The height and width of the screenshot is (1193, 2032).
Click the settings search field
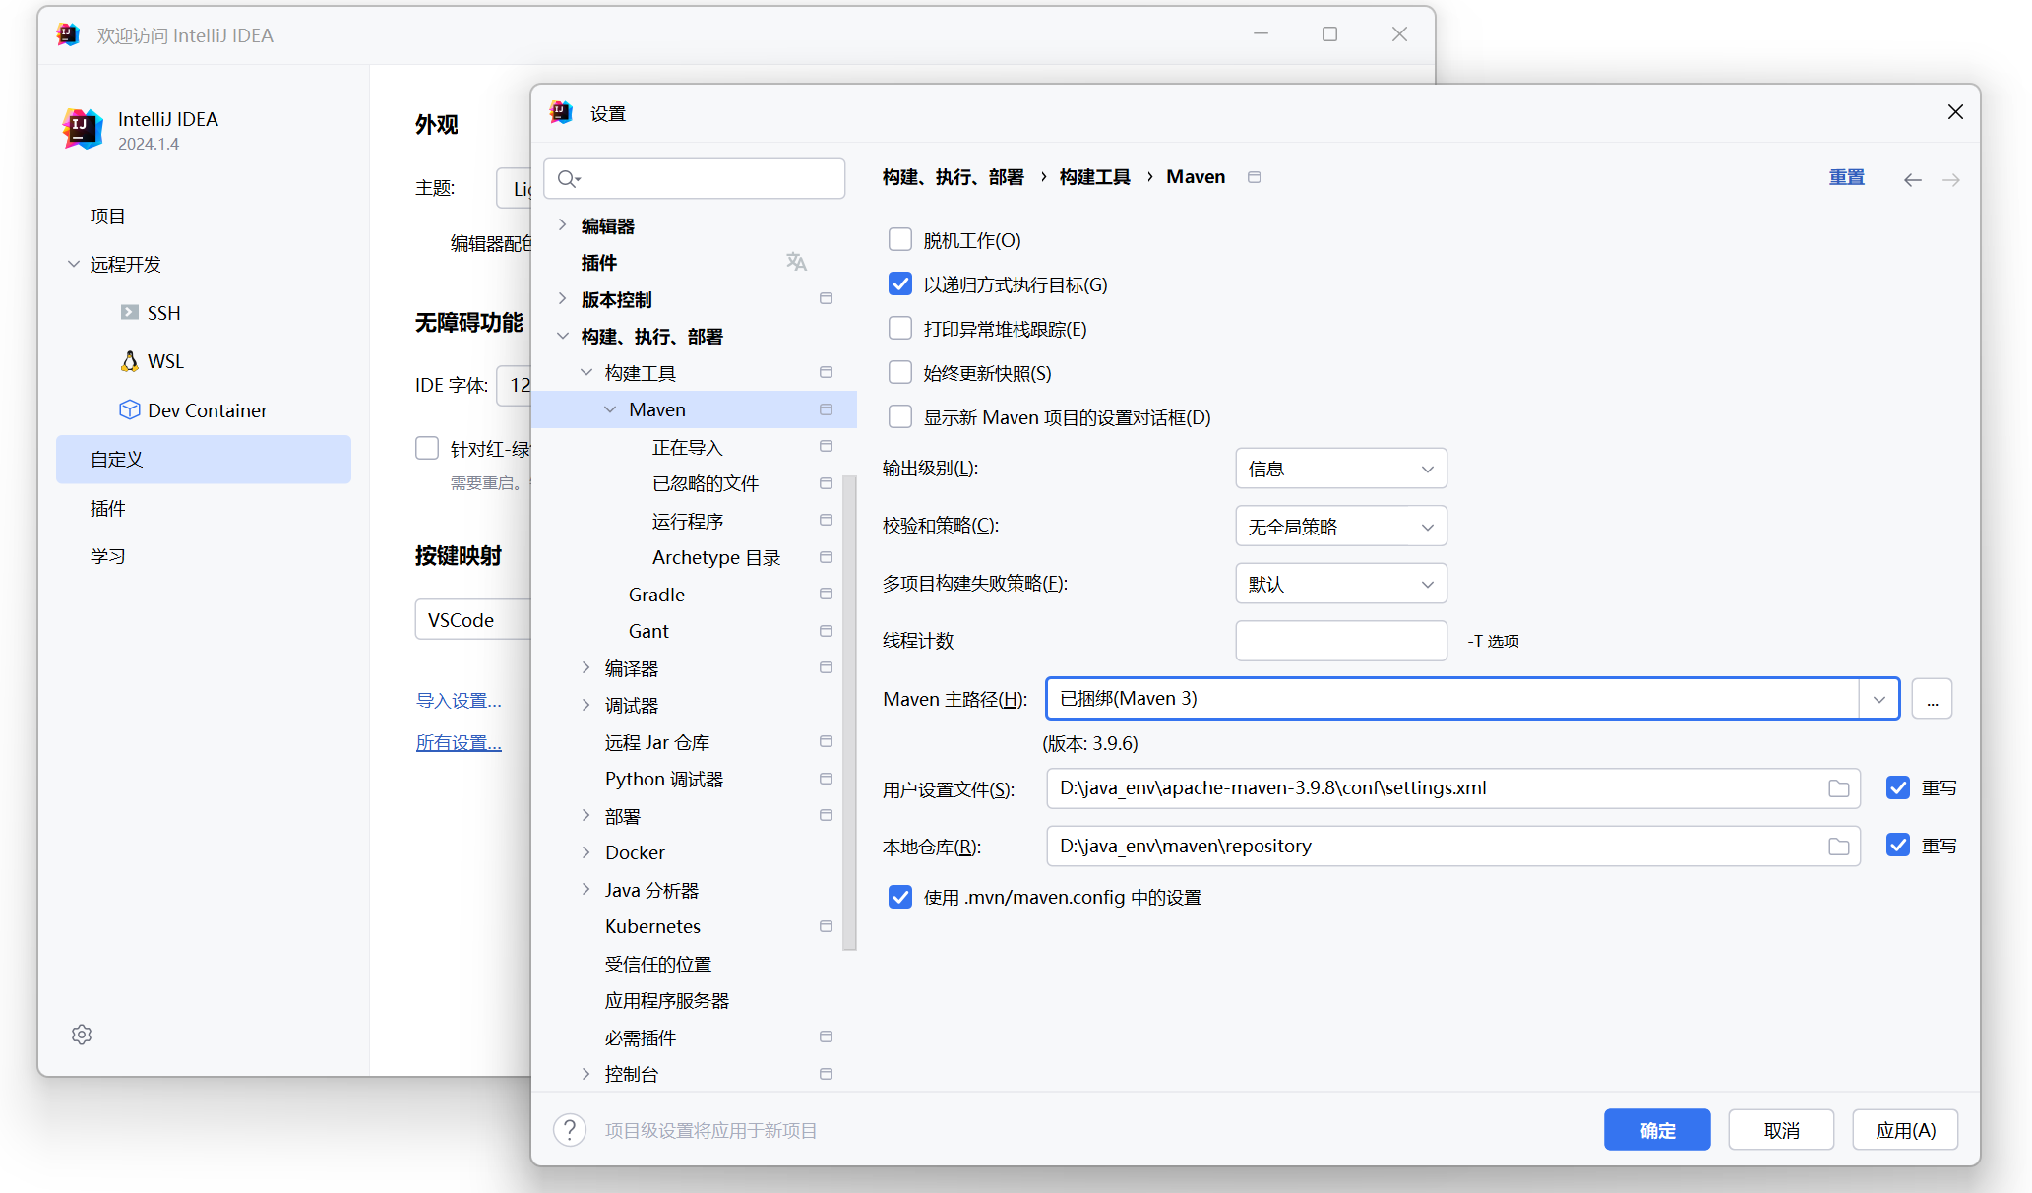695,179
